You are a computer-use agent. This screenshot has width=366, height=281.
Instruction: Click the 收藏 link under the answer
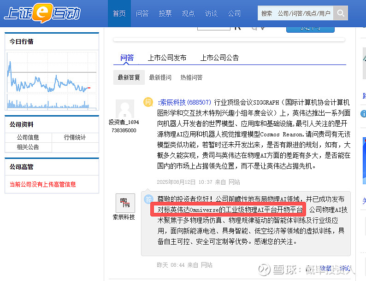click(326, 269)
